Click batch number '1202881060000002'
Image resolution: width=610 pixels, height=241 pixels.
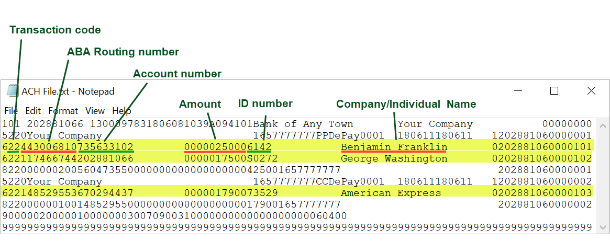point(542,181)
